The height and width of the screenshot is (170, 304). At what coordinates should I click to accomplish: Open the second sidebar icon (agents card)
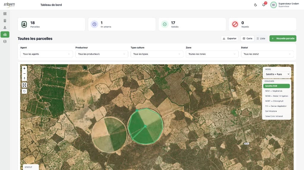coord(5,21)
